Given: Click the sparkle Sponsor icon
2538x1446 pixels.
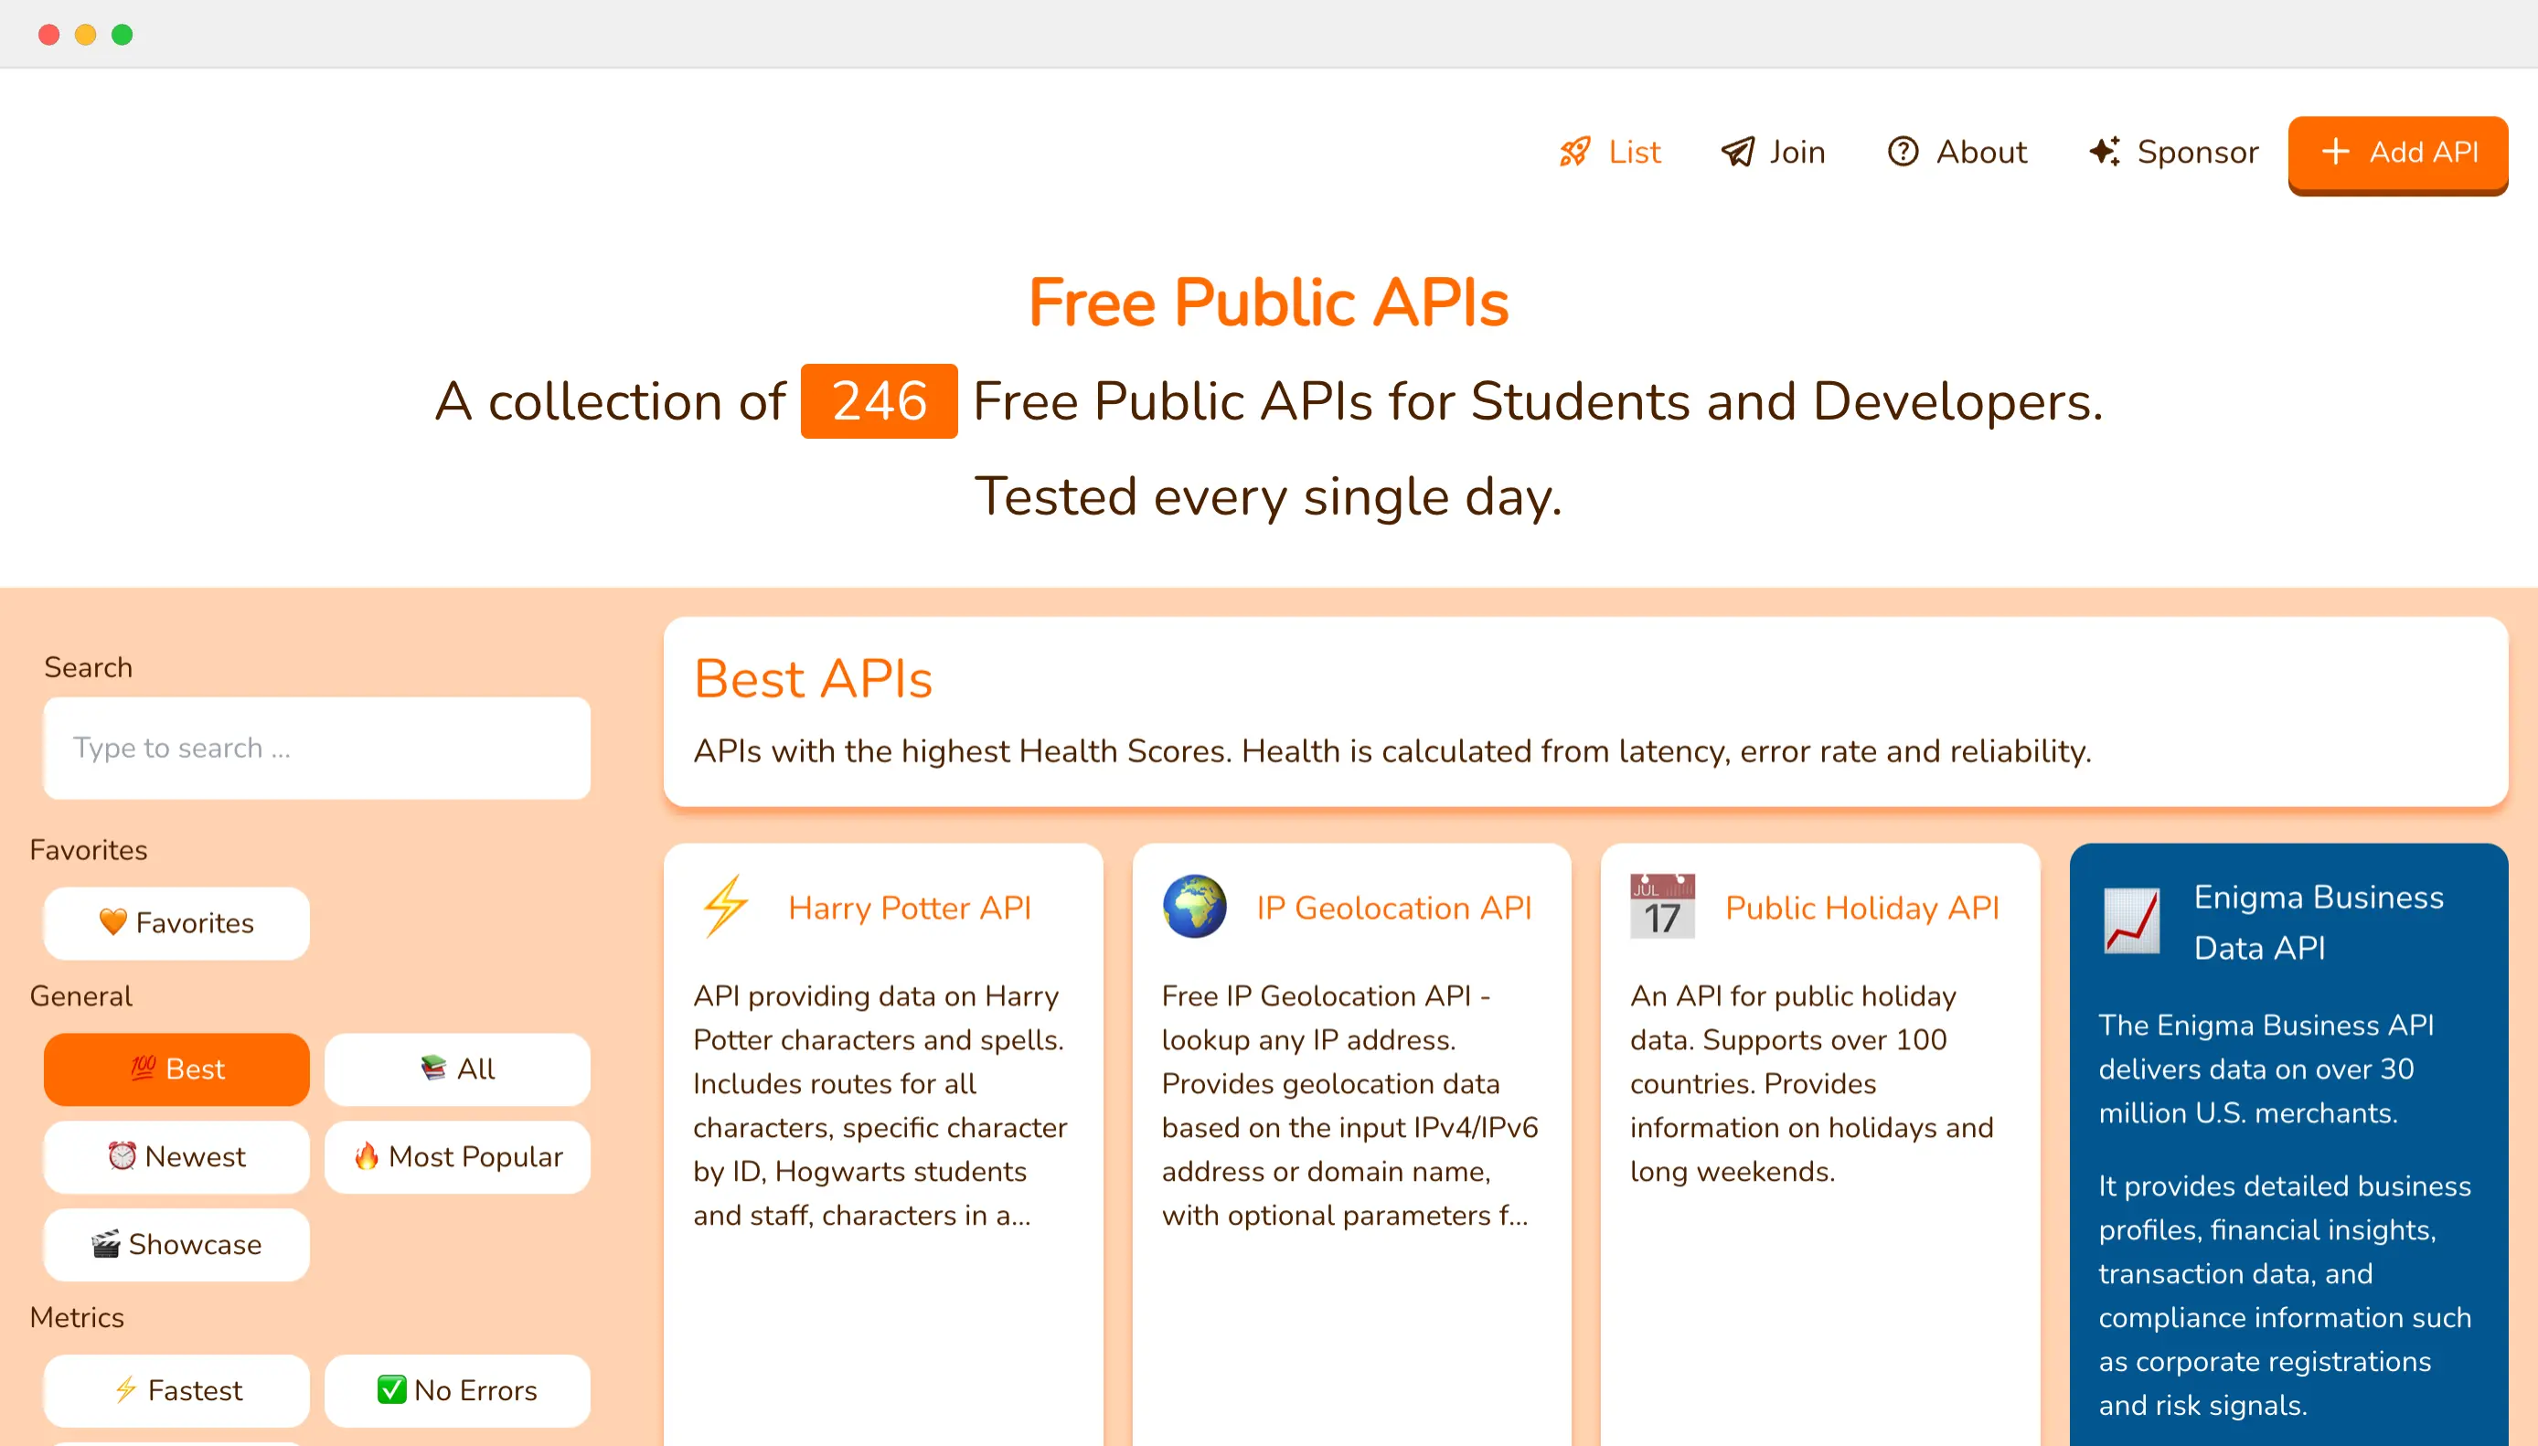Looking at the screenshot, I should (x=2102, y=154).
